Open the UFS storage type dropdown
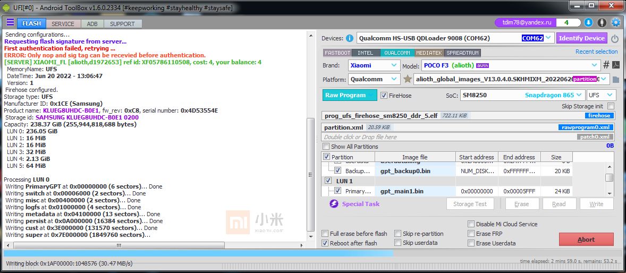The image size is (626, 273). (600, 95)
